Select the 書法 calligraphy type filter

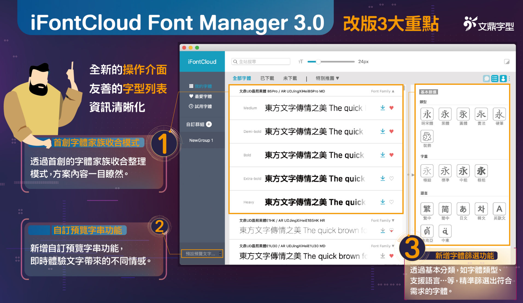tap(481, 115)
